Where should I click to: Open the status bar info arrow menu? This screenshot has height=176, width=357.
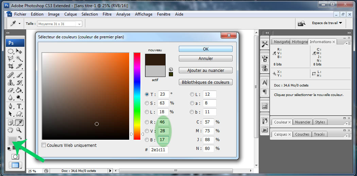tap(111, 171)
